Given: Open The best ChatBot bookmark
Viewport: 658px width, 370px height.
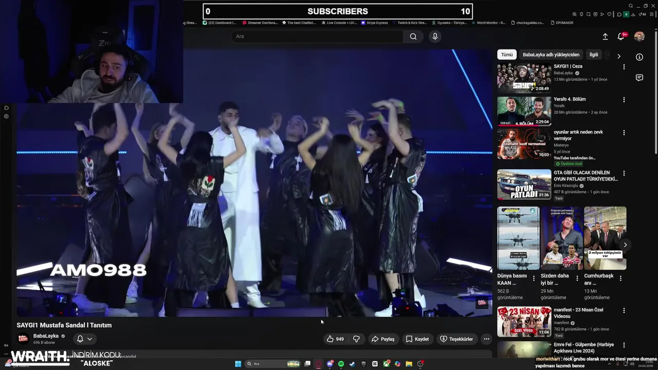Looking at the screenshot, I should tap(299, 23).
